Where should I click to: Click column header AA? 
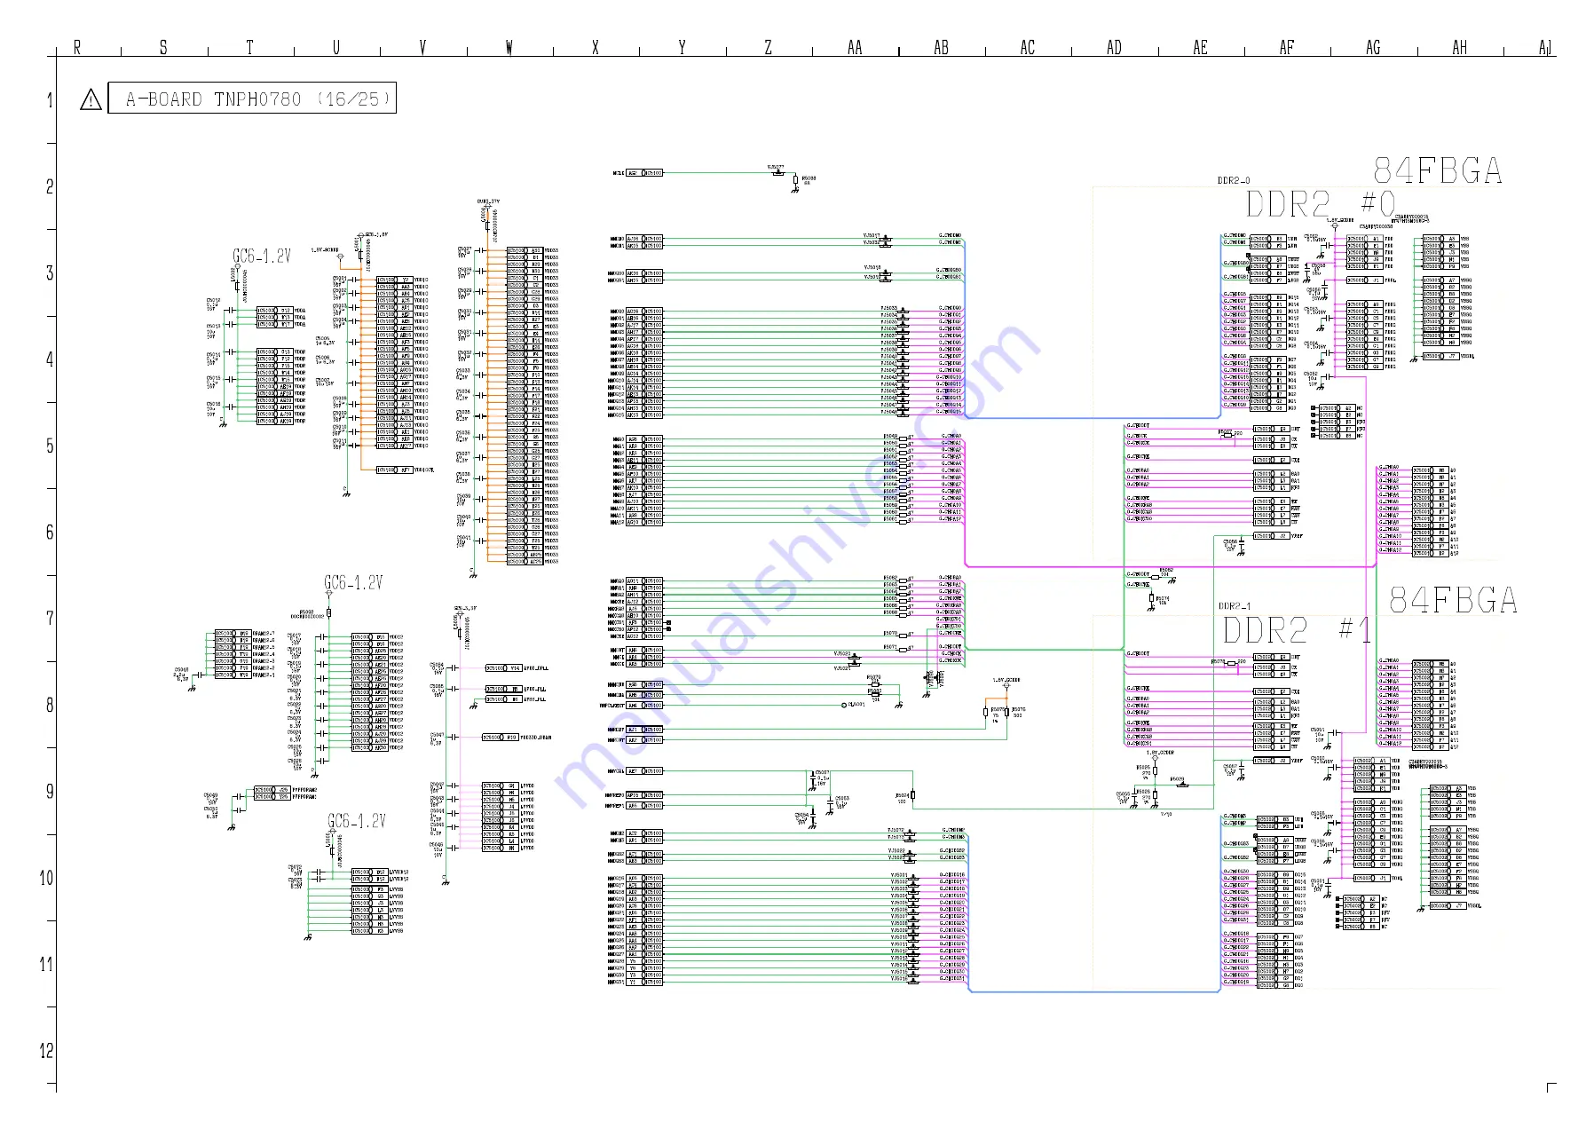[x=855, y=47]
